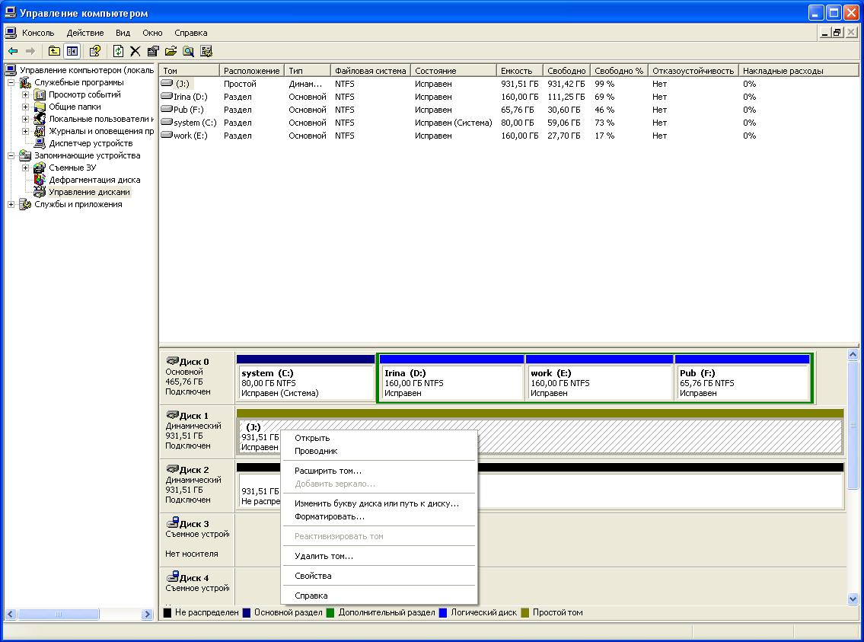Choose Расширить том… in context menu
The image size is (864, 642).
click(378, 471)
